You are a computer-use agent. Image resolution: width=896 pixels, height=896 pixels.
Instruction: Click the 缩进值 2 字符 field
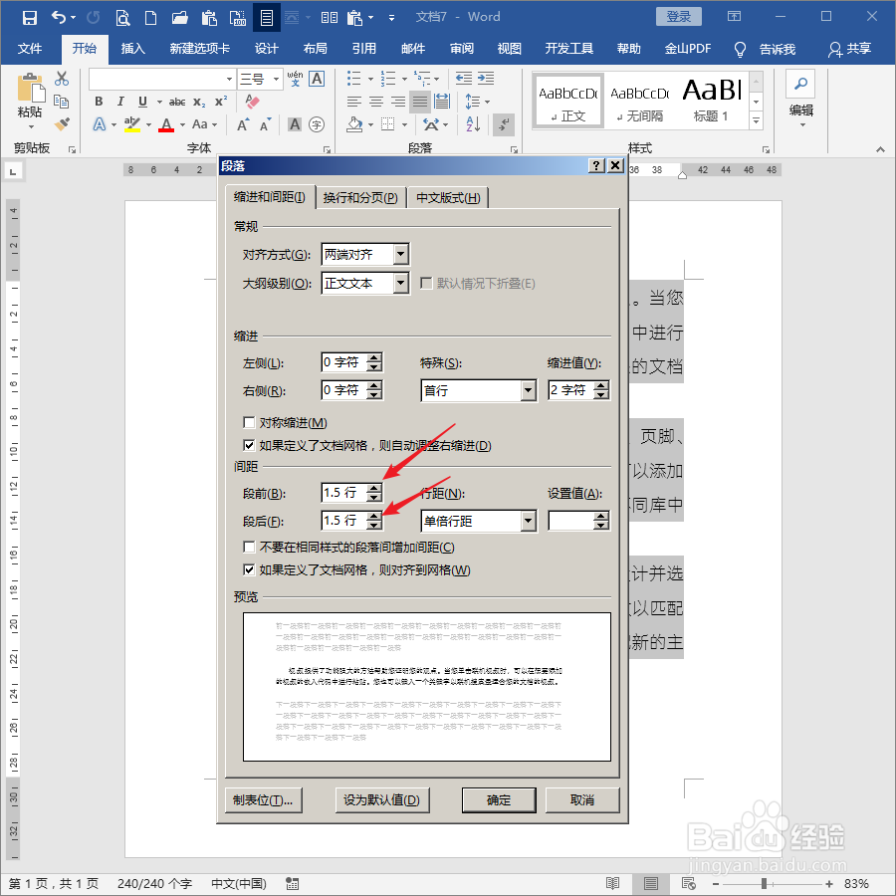point(570,390)
